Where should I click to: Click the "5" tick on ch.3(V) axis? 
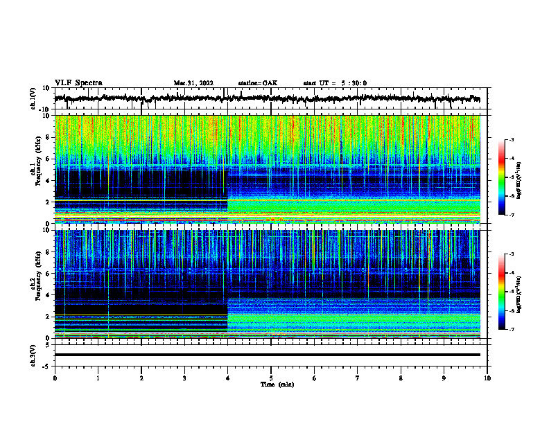point(48,345)
